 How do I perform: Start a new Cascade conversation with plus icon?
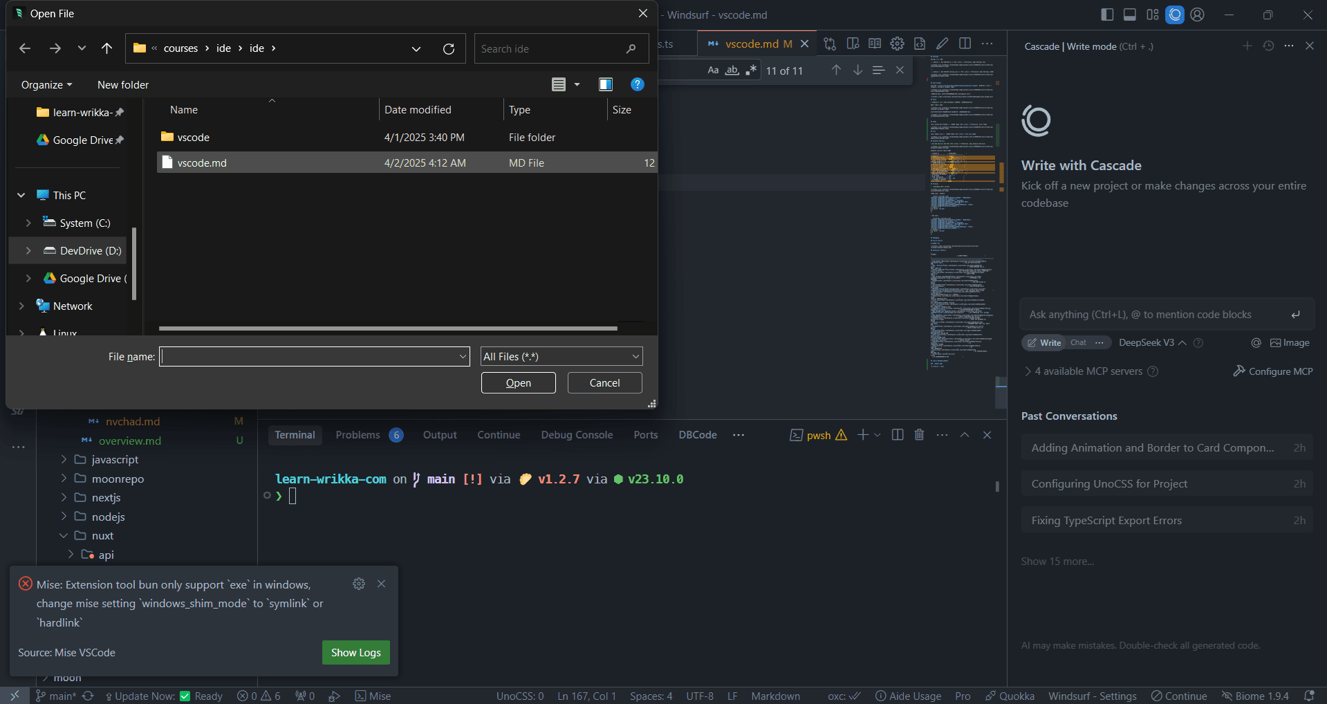pyautogui.click(x=1247, y=46)
